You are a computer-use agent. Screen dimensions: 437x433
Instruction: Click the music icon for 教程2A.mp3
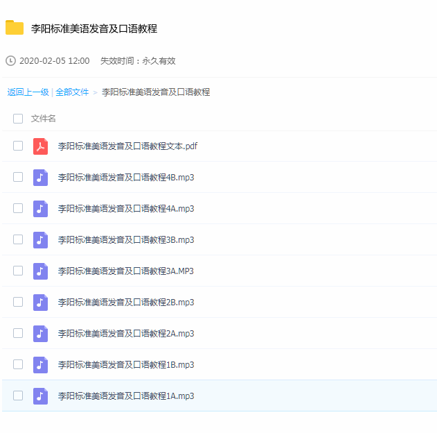point(40,334)
